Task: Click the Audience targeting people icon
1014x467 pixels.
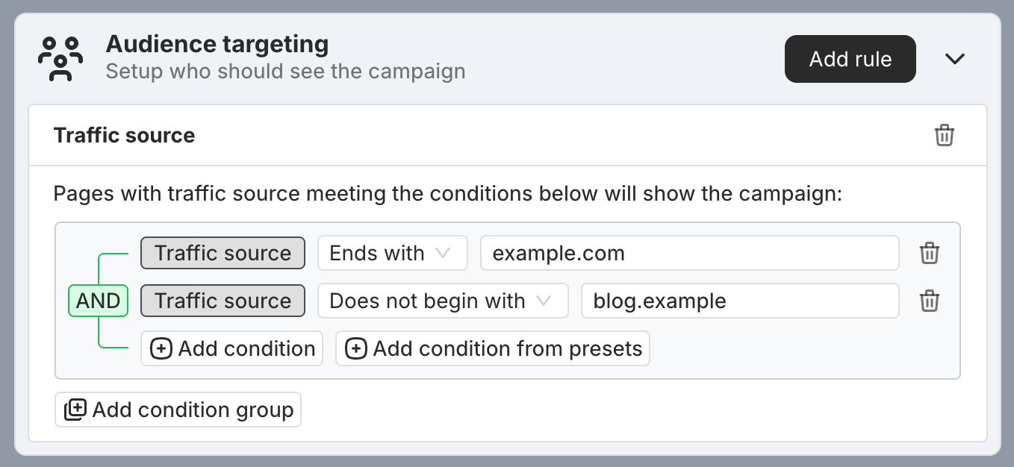Action: pyautogui.click(x=59, y=58)
